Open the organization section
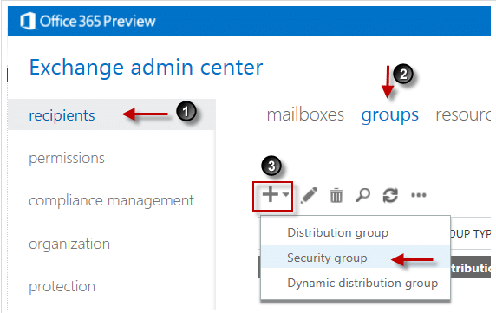496x313 pixels. click(69, 244)
